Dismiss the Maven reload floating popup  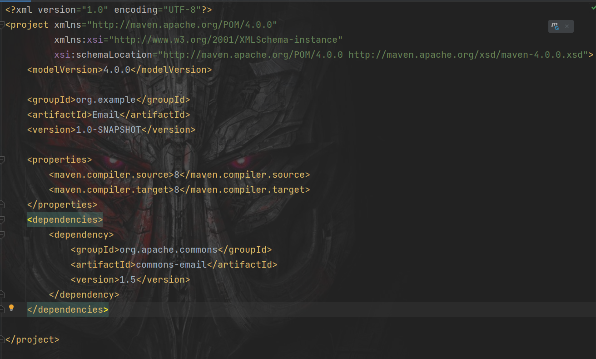tap(567, 26)
